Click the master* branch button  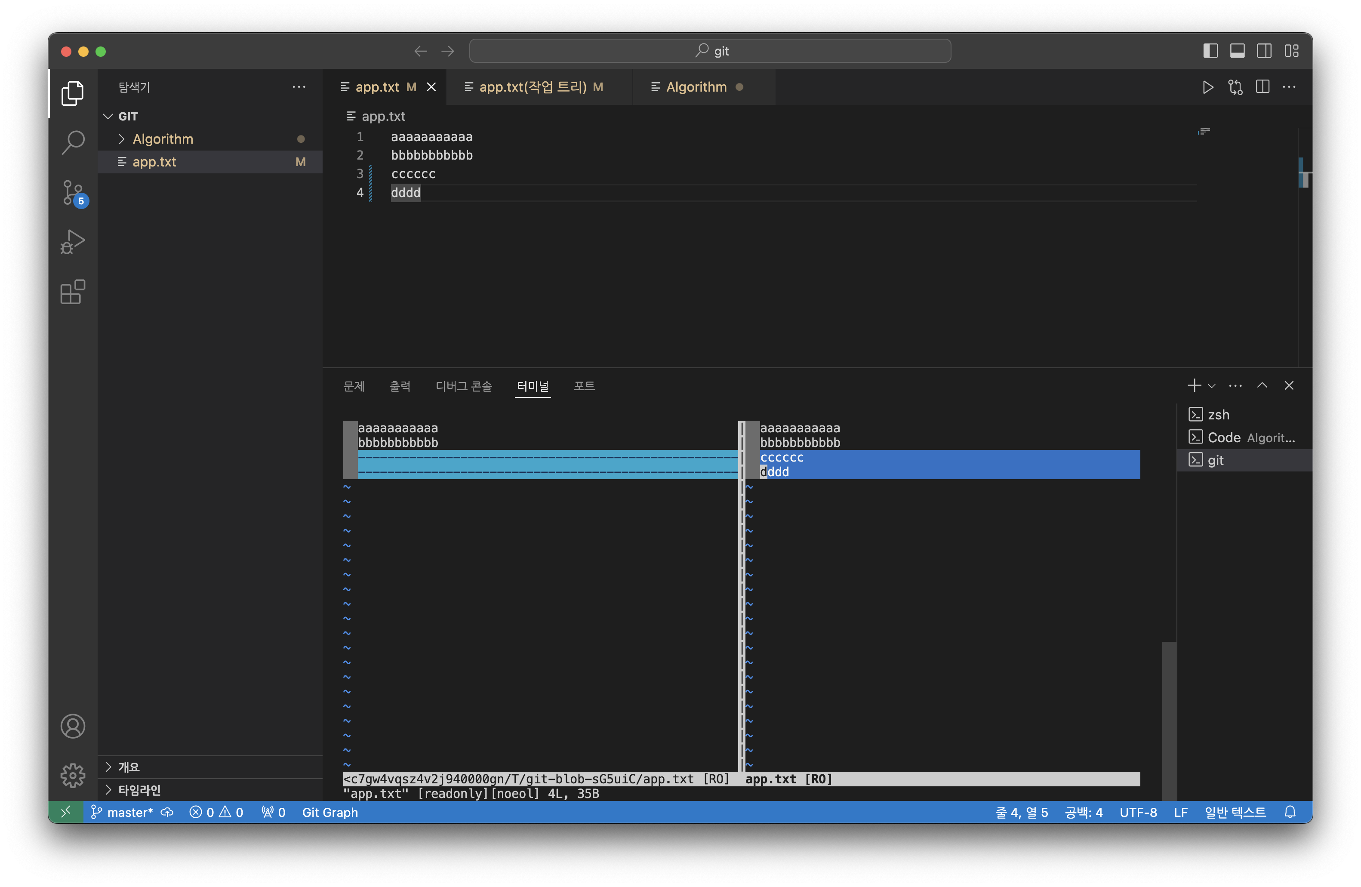tap(123, 812)
